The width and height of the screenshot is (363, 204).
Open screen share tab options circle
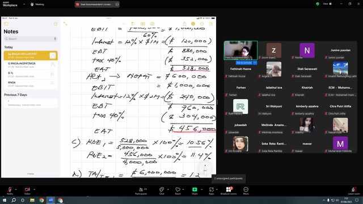[117, 4]
